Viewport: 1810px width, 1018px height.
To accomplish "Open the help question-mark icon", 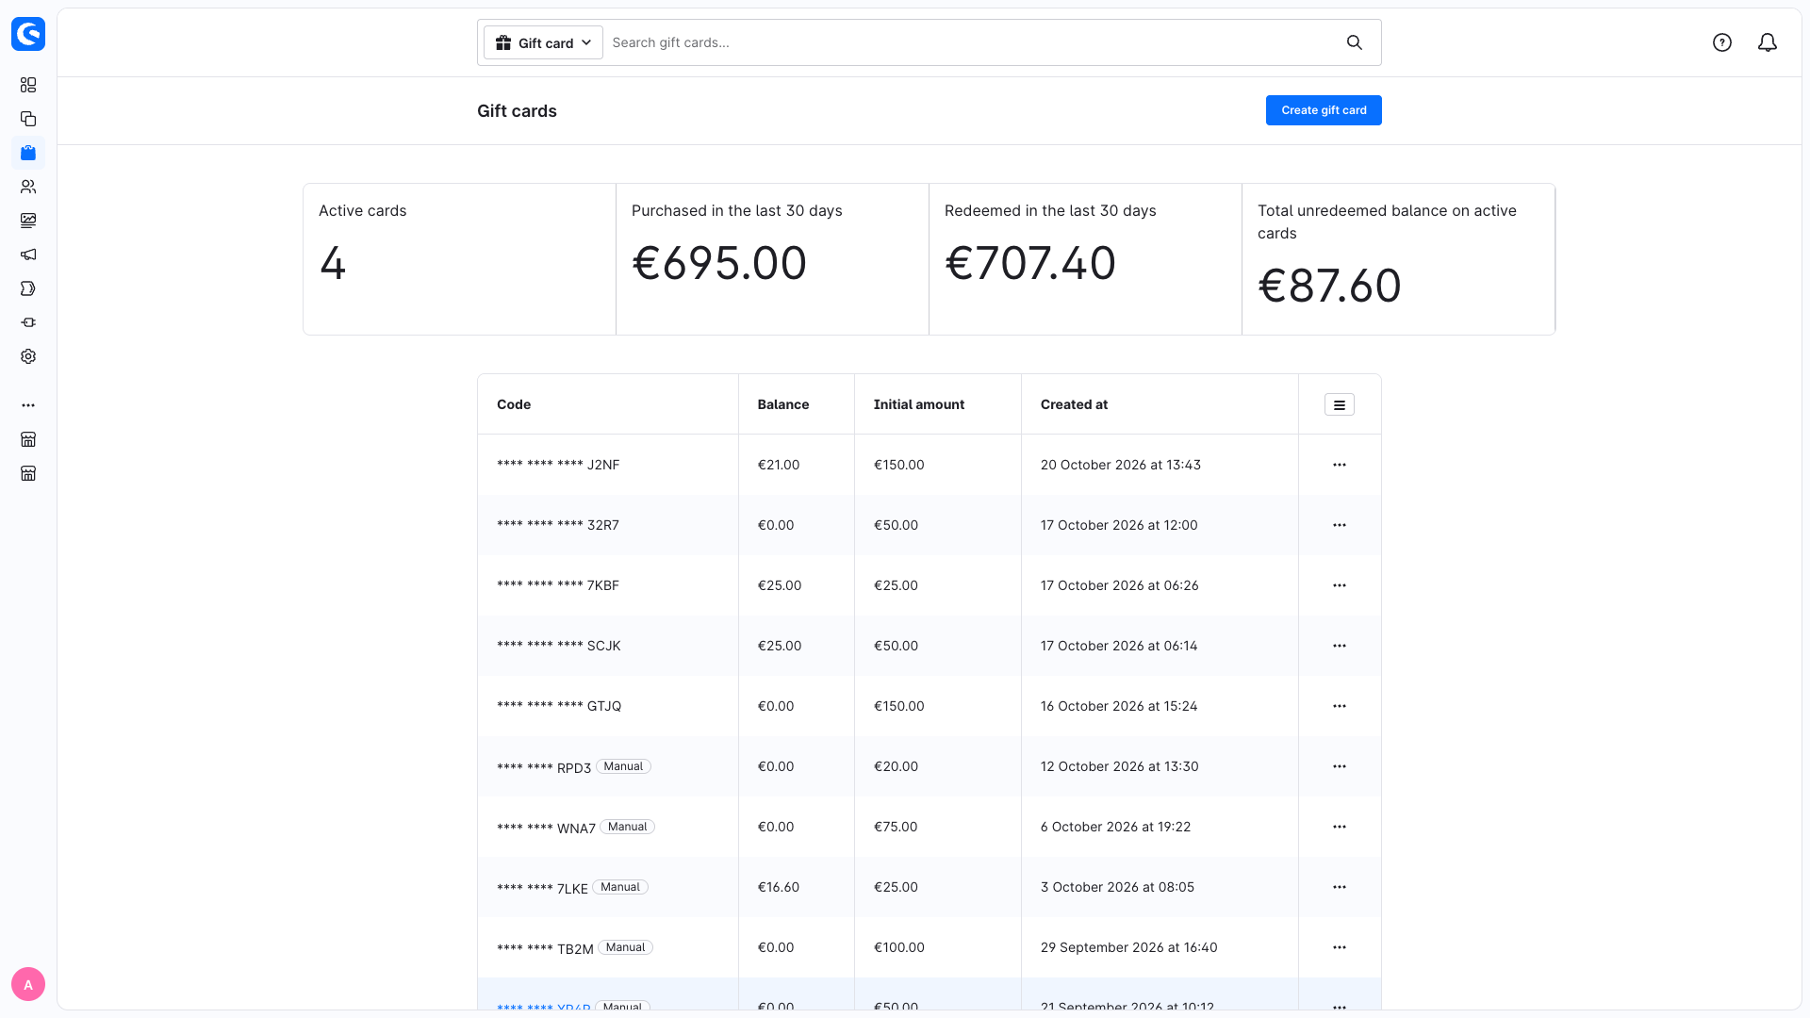I will pos(1722,42).
